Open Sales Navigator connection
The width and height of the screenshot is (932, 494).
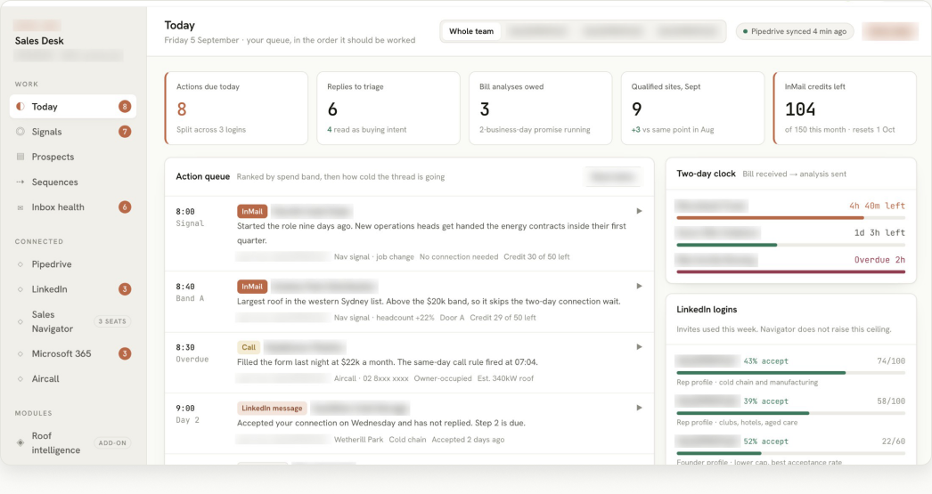coord(73,321)
